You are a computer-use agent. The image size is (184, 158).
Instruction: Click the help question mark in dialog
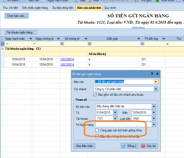[152, 74]
